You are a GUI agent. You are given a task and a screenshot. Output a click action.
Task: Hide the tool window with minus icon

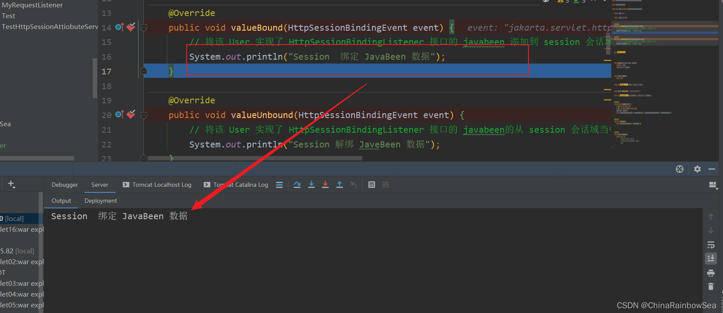712,169
